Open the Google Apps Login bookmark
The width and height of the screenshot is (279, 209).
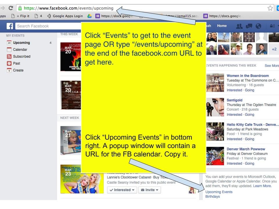(x=65, y=16)
